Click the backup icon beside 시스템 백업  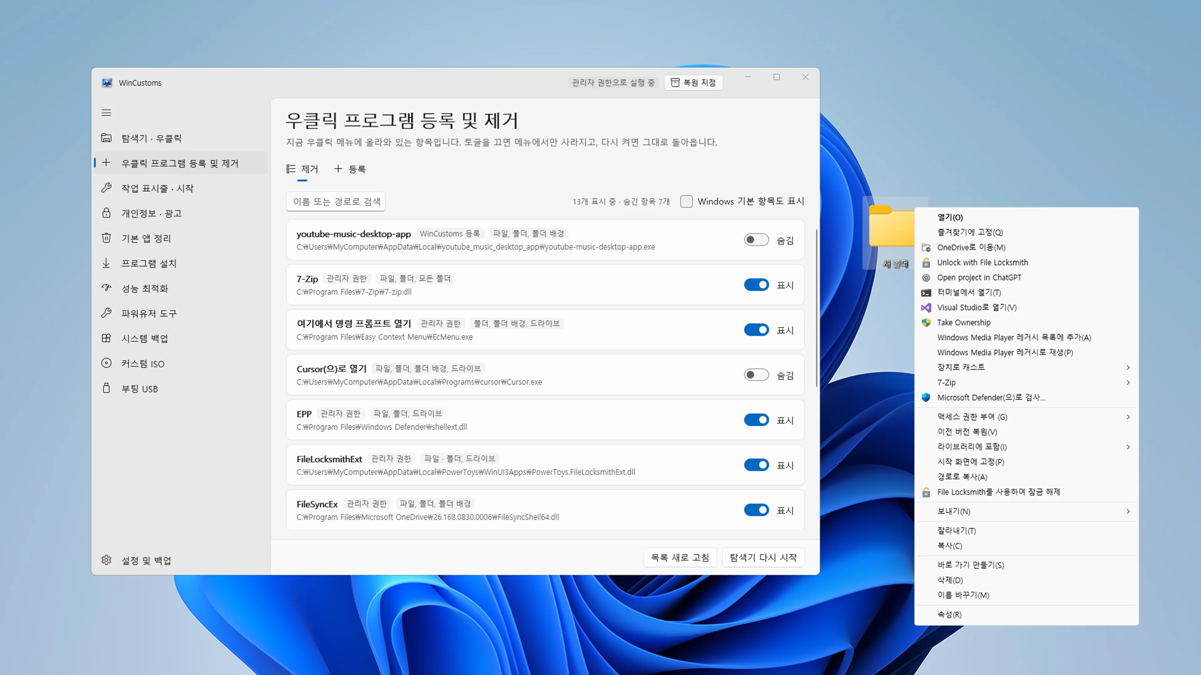(106, 338)
